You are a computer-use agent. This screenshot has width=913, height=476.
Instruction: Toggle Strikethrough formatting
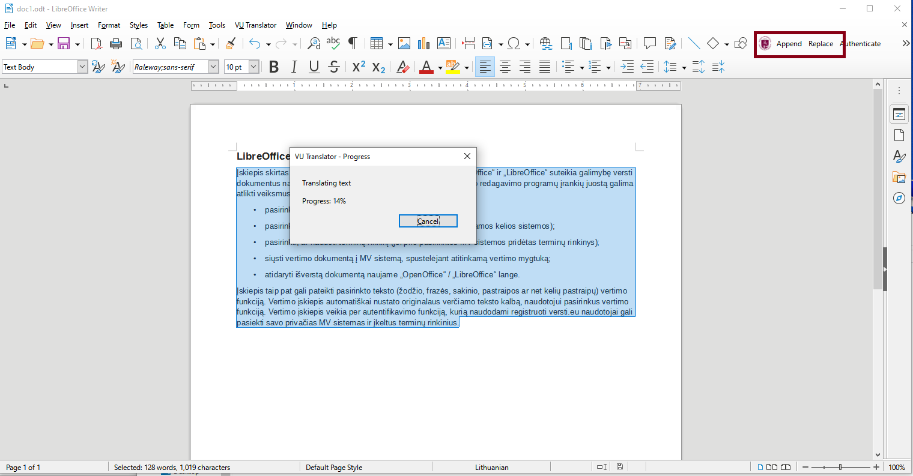(x=334, y=67)
